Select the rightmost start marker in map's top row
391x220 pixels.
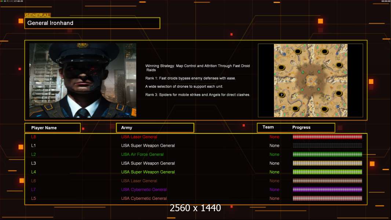[324, 52]
